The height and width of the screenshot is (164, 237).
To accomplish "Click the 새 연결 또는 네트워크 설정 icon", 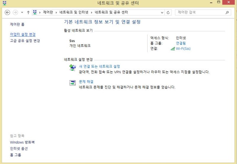I will [x=73, y=68].
